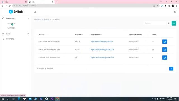The height and width of the screenshot is (101, 179).
Task: Open browser side panel icon
Action: click(x=169, y=6)
